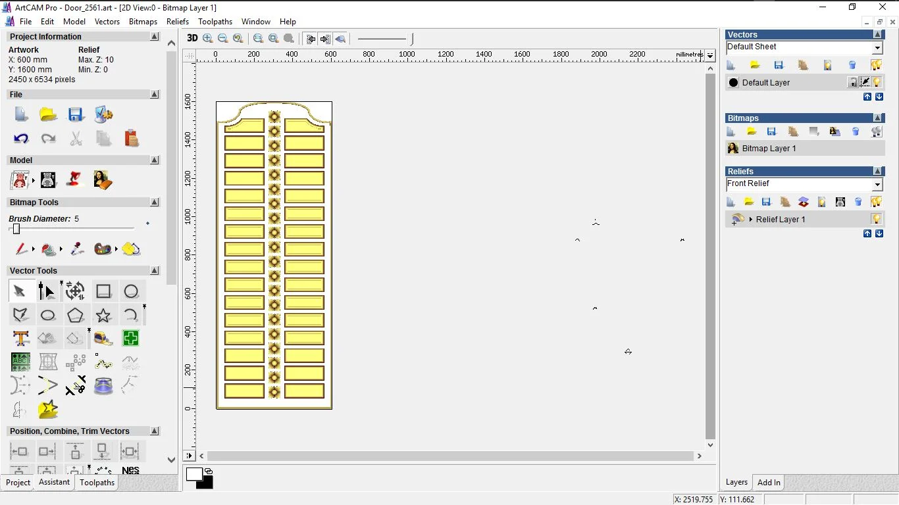Toggle visibility bulb of Default Layer
The width and height of the screenshot is (899, 505).
tap(877, 82)
